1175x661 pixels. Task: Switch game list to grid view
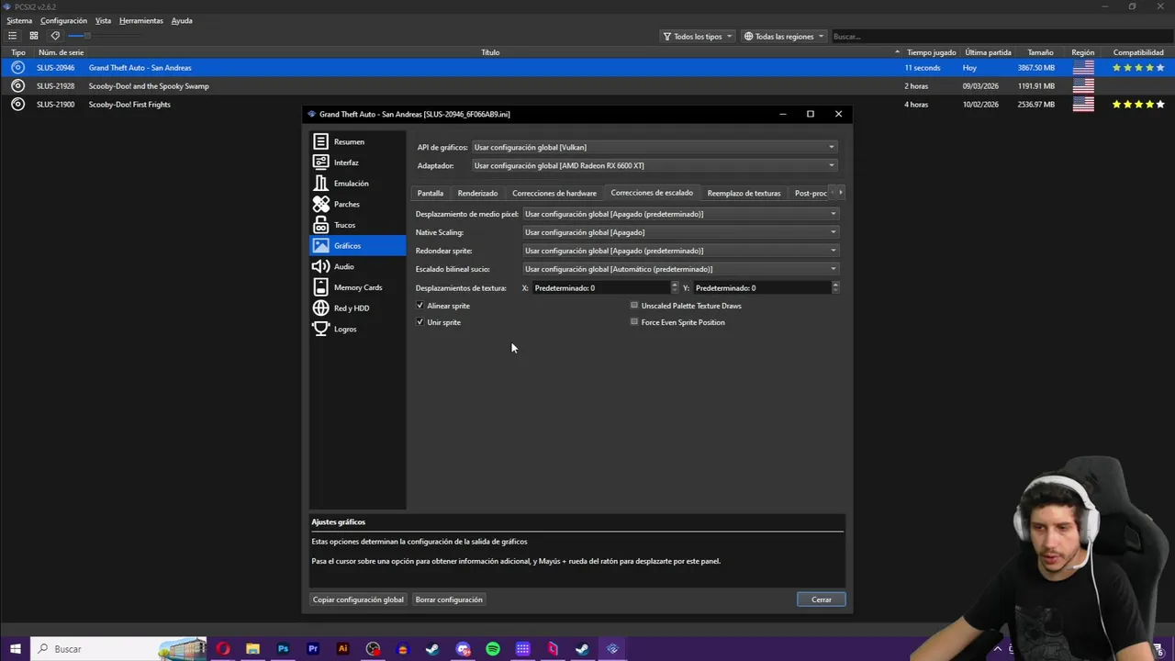33,36
